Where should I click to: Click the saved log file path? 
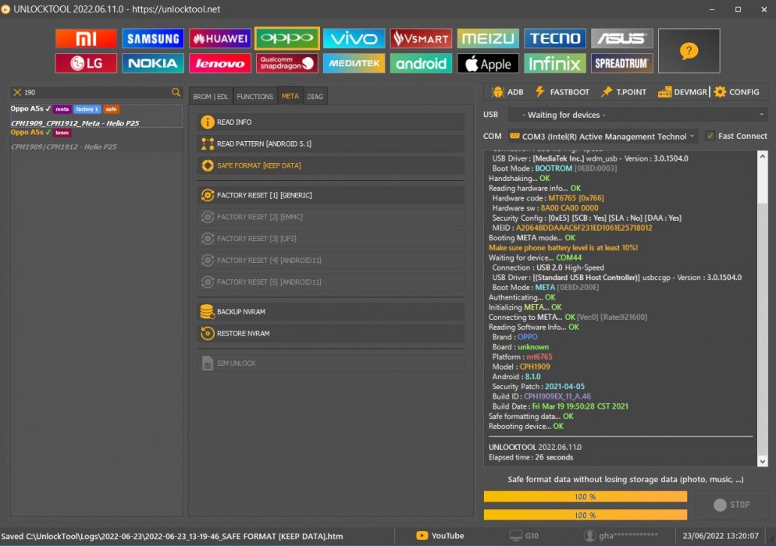172,536
